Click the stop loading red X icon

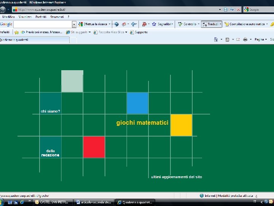point(238,10)
